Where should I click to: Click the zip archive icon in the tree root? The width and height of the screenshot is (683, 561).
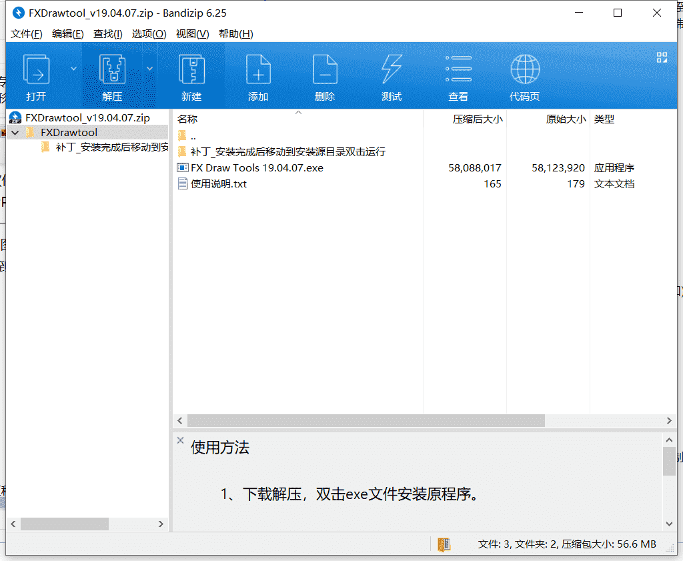click(x=15, y=117)
